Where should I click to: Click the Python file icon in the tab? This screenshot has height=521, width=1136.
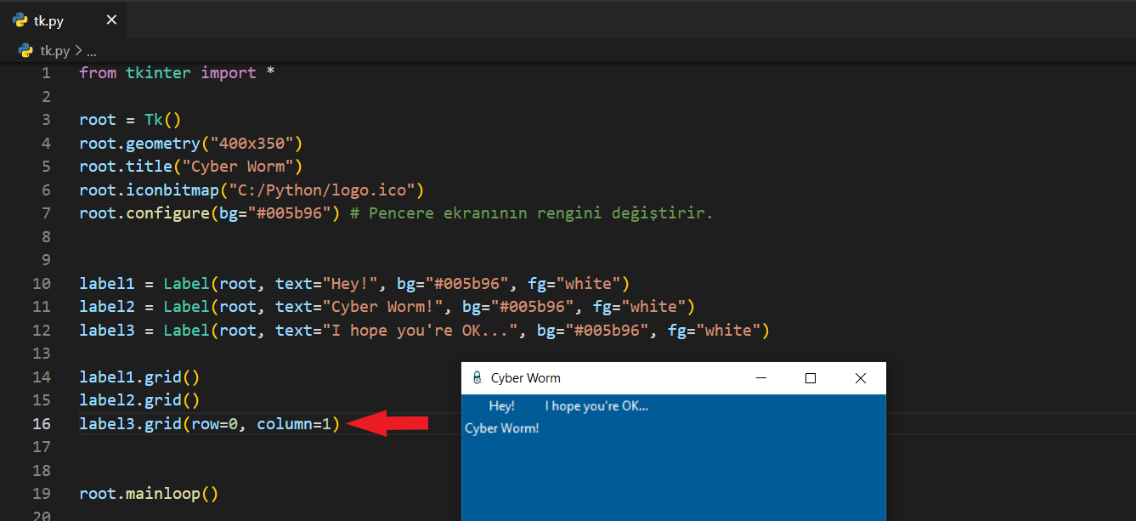[x=20, y=21]
